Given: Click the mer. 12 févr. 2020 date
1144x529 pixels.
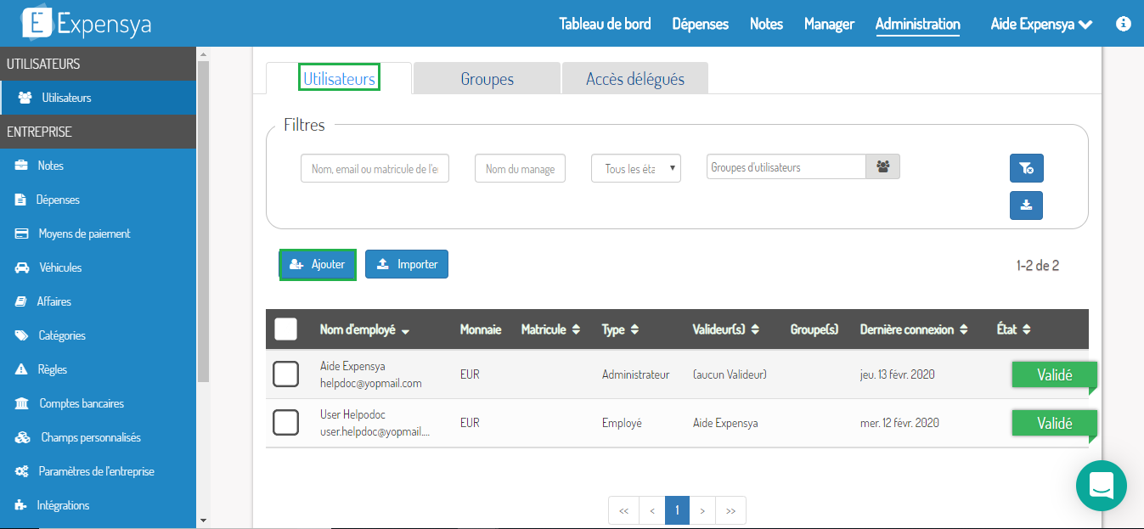Looking at the screenshot, I should (x=899, y=423).
